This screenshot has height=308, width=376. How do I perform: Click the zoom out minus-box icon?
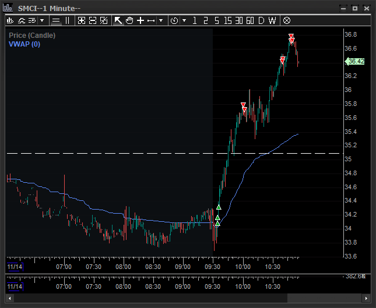pyautogui.click(x=93, y=20)
